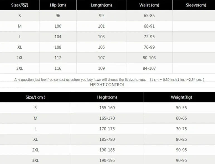Click the Heght(cm) column header

point(107,97)
